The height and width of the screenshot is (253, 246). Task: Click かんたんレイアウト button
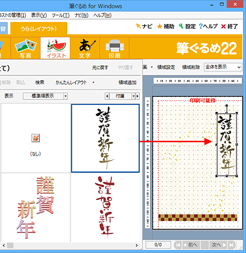[71, 82]
